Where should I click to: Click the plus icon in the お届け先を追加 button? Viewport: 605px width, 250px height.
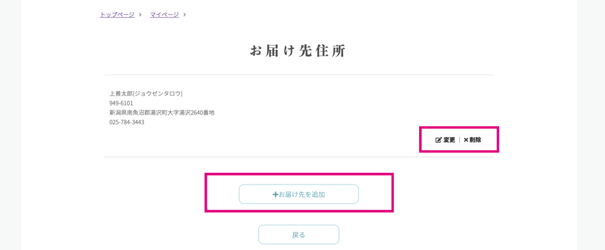275,195
